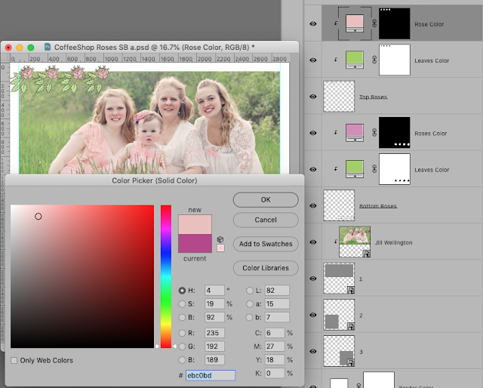Click Roses Color purple fill thumbnail
This screenshot has width=483, height=388.
tap(355, 133)
